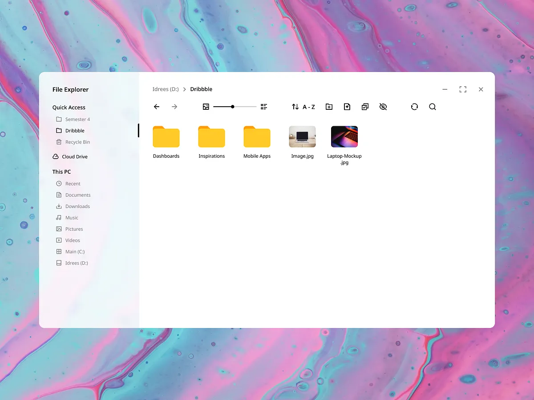Expand the breadcrumb for Idrees (D:)
The height and width of the screenshot is (400, 534).
[x=166, y=89]
